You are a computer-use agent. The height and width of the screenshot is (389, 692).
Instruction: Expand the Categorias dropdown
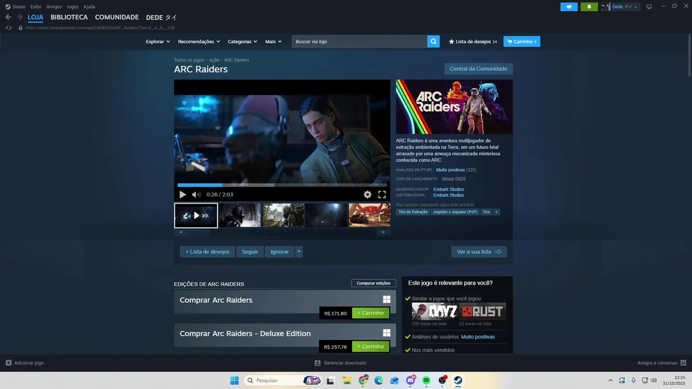[242, 42]
